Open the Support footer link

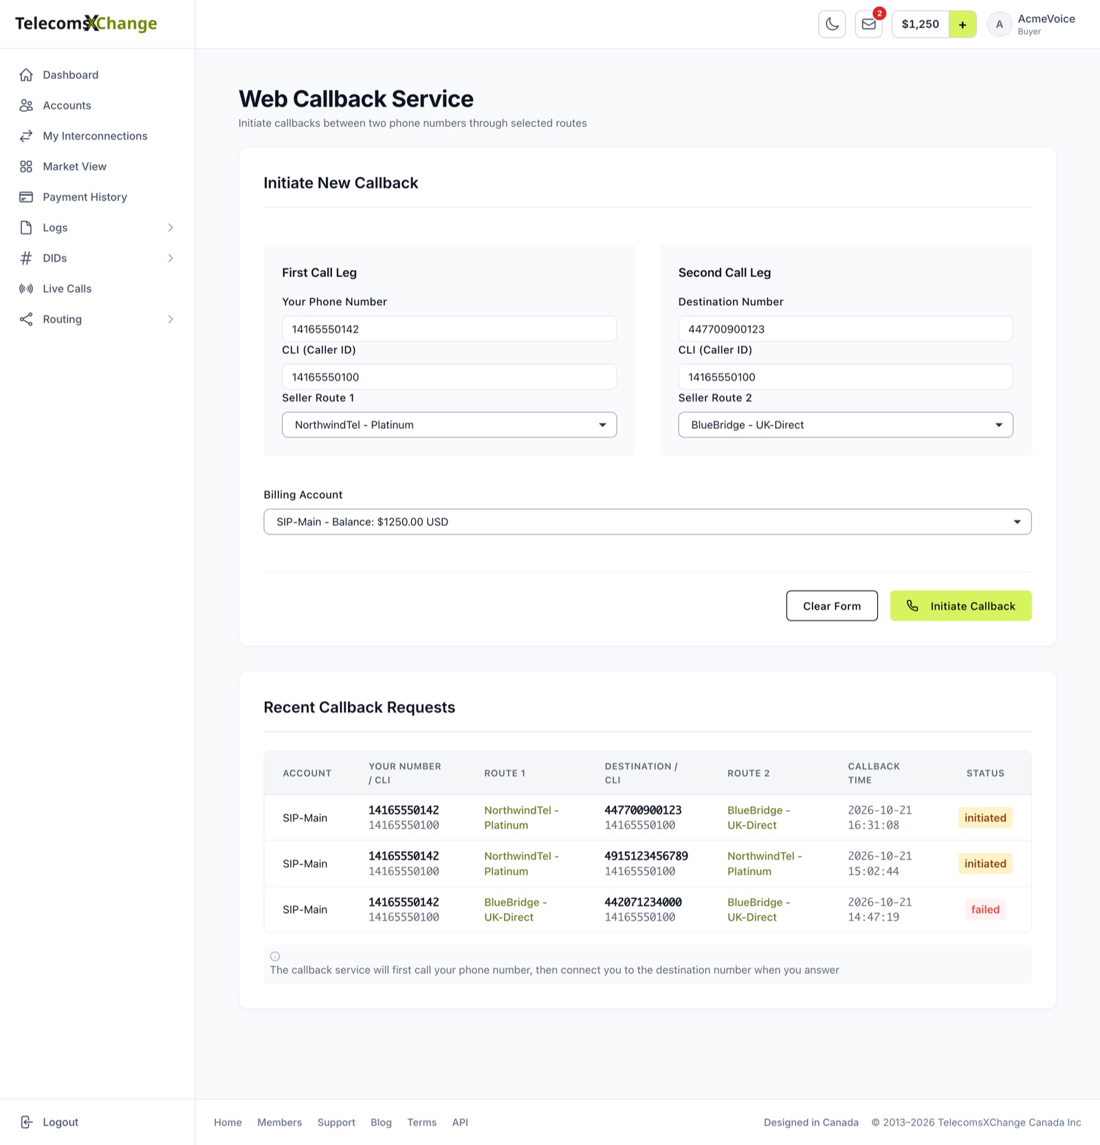[x=336, y=1122]
